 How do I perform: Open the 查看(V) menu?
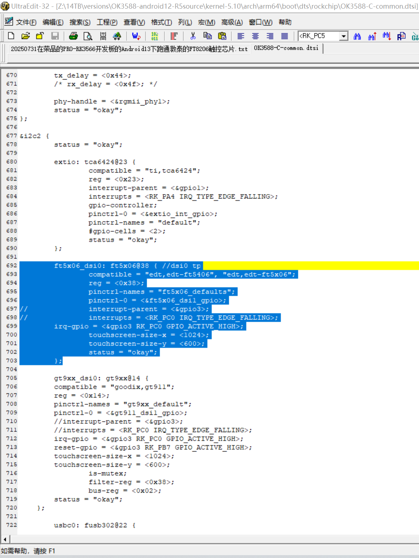pyautogui.click(x=134, y=22)
